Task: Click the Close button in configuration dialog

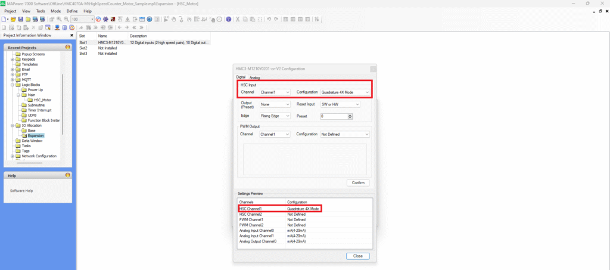Action: pos(358,256)
